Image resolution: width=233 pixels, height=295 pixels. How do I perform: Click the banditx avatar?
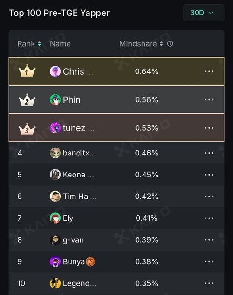point(55,153)
